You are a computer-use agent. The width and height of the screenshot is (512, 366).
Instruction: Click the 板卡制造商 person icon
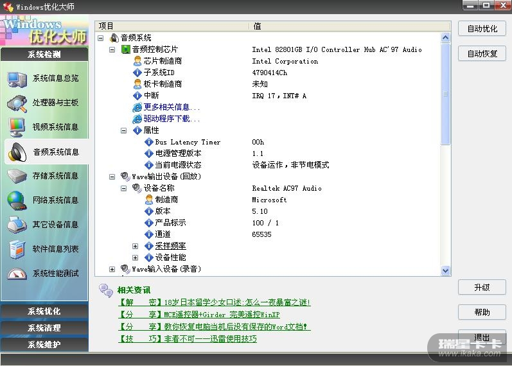[137, 84]
